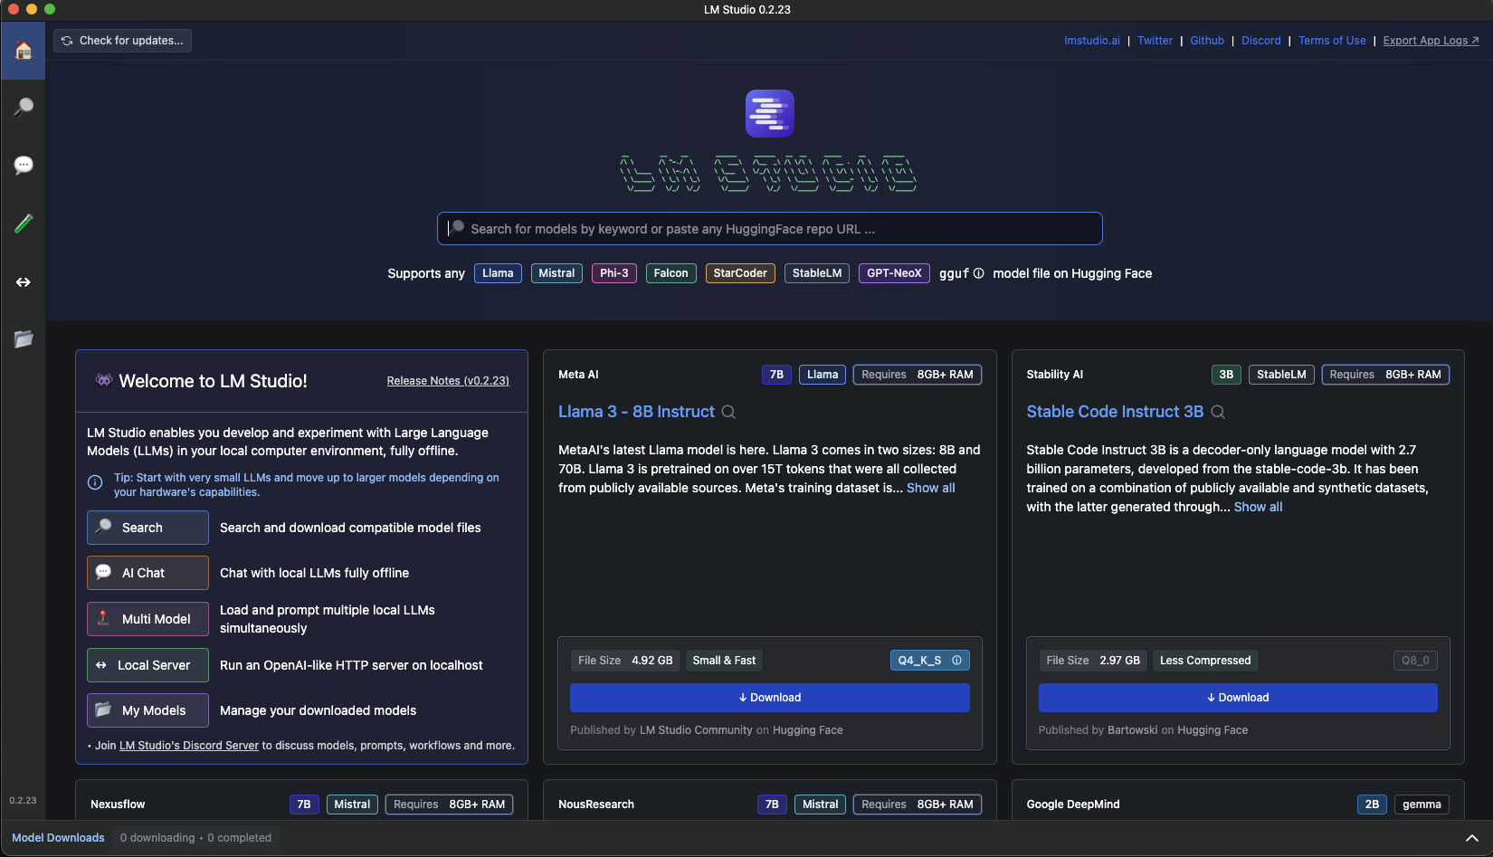
Task: Expand Llama 3 description with Show all
Action: 930,488
